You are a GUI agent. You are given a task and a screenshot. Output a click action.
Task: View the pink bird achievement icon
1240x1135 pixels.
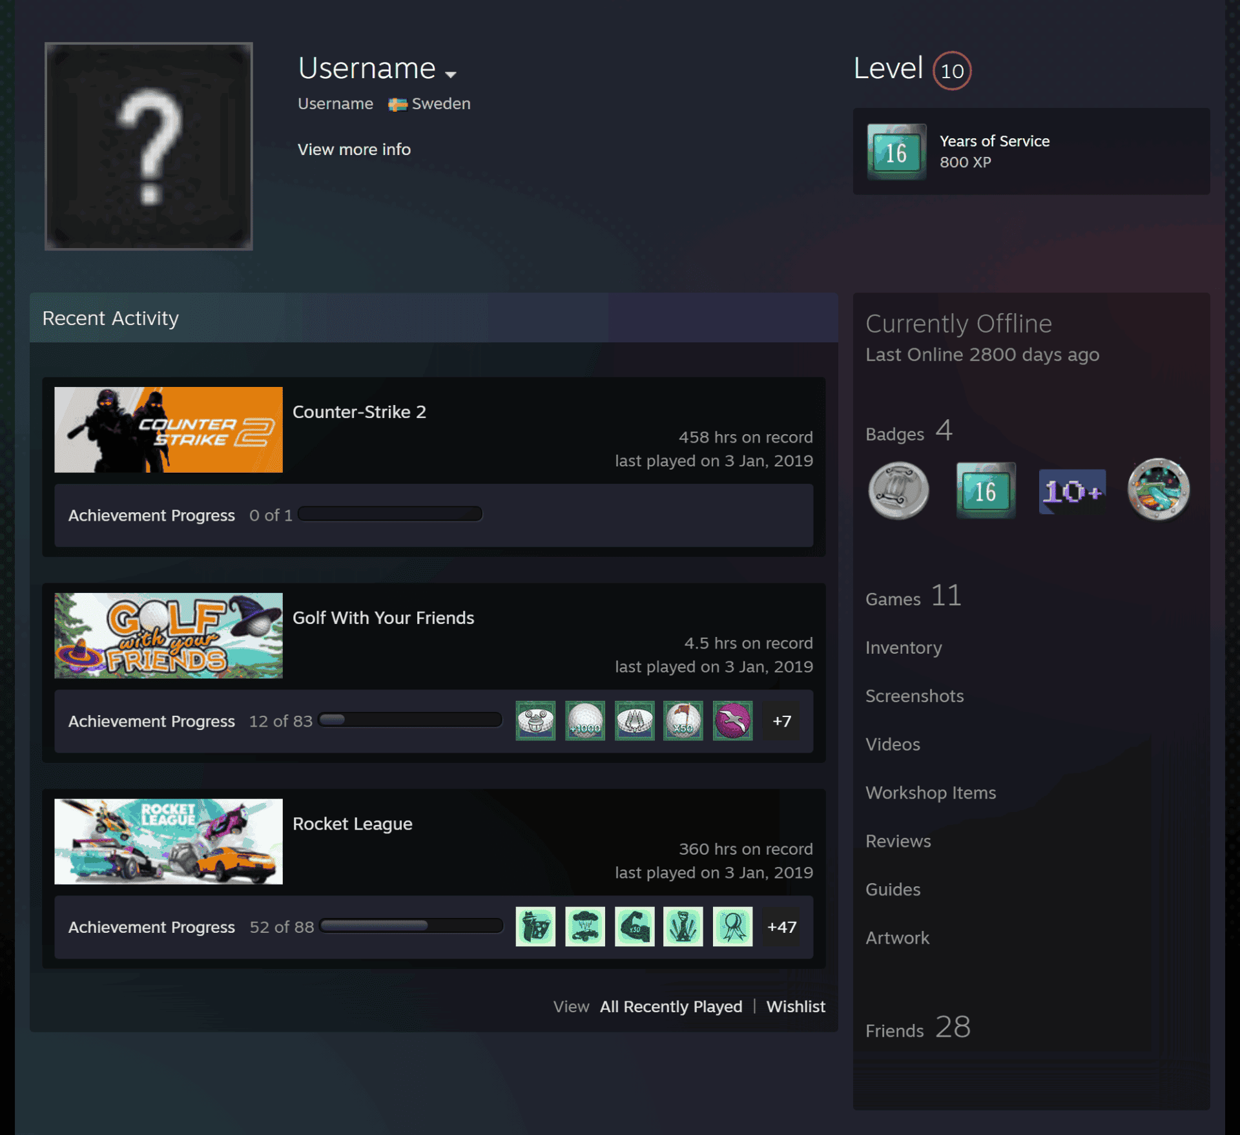(732, 721)
